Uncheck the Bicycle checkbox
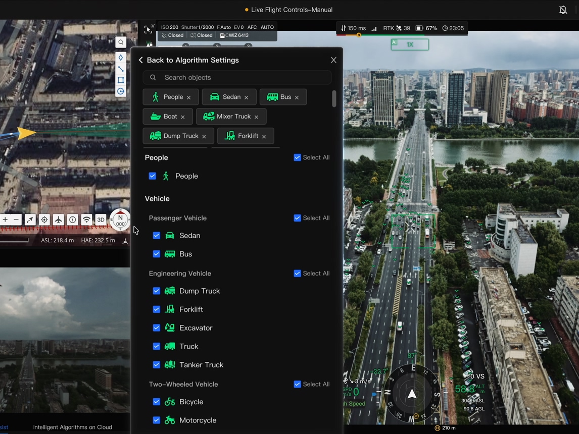The height and width of the screenshot is (434, 579). (x=157, y=402)
